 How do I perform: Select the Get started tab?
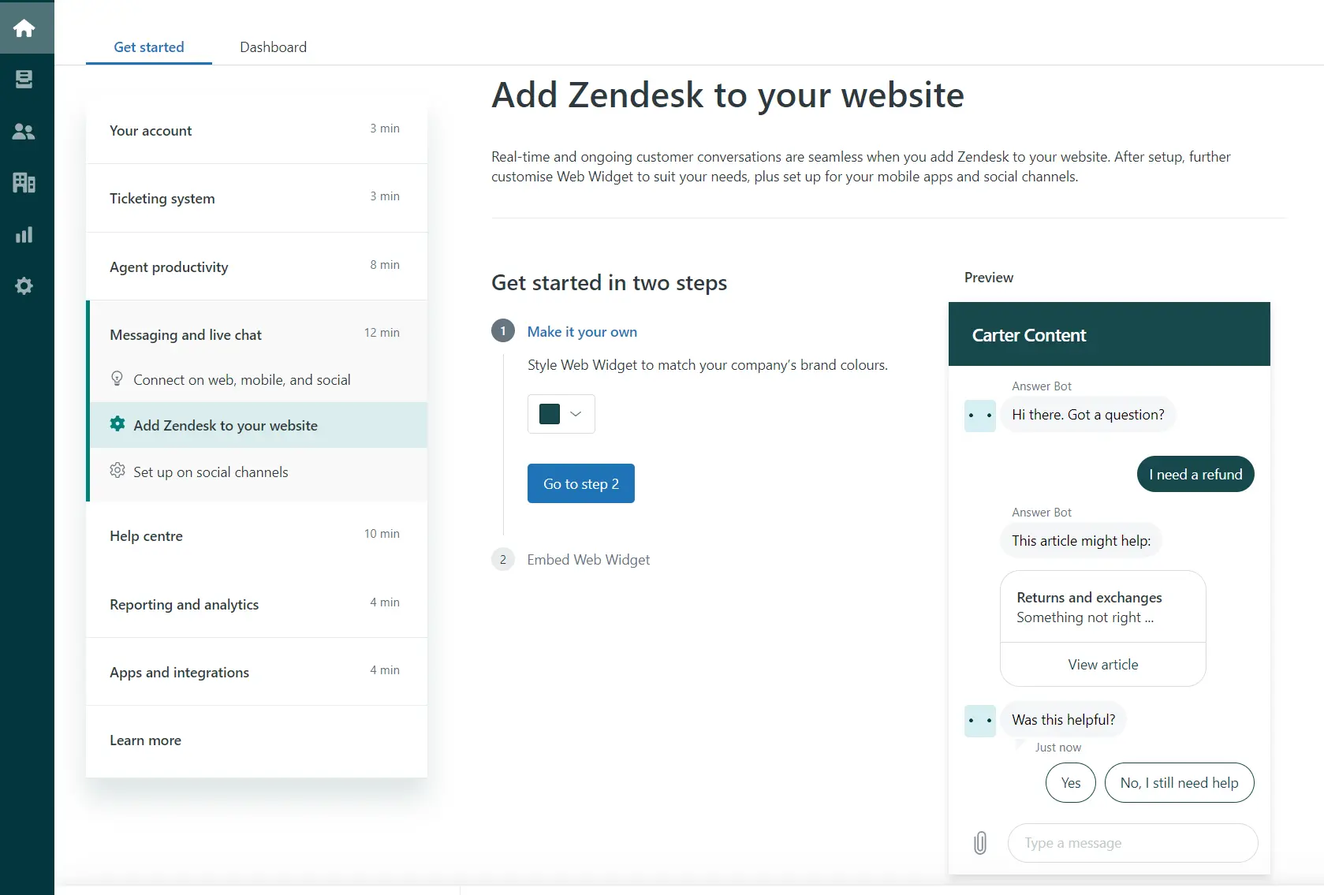click(x=149, y=47)
